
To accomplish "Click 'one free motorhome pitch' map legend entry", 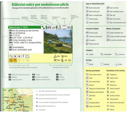I will click(47, 91).
